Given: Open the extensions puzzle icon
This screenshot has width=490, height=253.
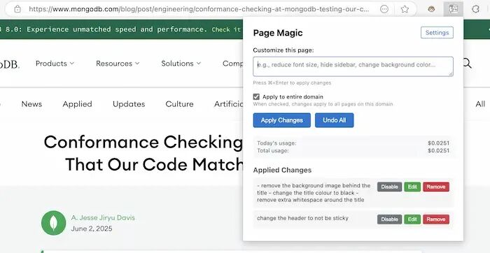Looking at the screenshot, I should 475,9.
